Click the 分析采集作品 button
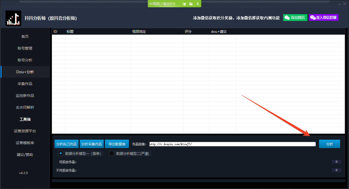Viewport: 349px width, 189px height. coord(92,144)
